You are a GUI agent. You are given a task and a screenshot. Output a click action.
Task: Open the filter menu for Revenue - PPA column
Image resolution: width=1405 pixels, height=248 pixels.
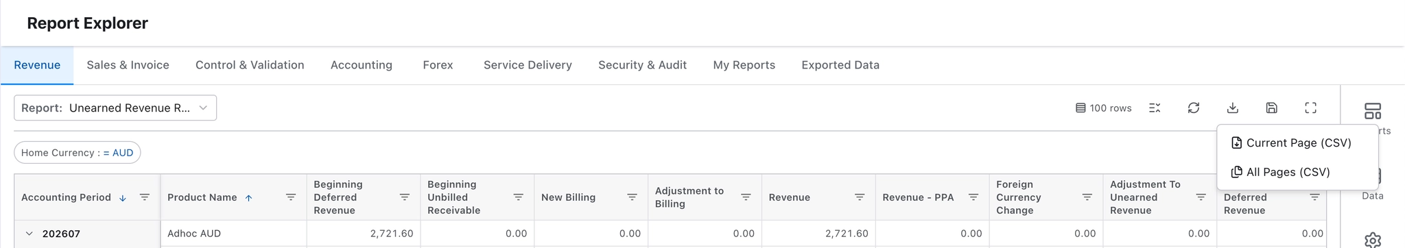tap(973, 197)
